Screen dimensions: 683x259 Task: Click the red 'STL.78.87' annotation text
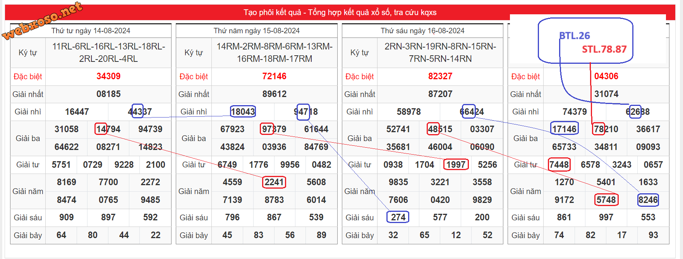[x=604, y=49]
